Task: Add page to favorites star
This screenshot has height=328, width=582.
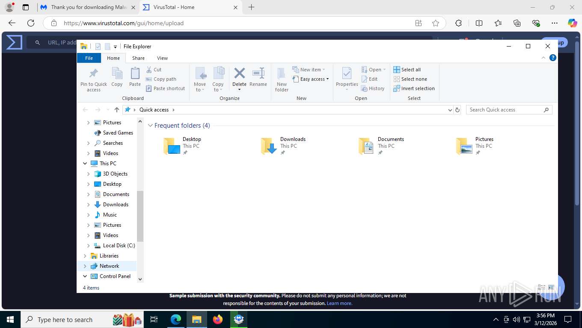Action: coord(436,23)
